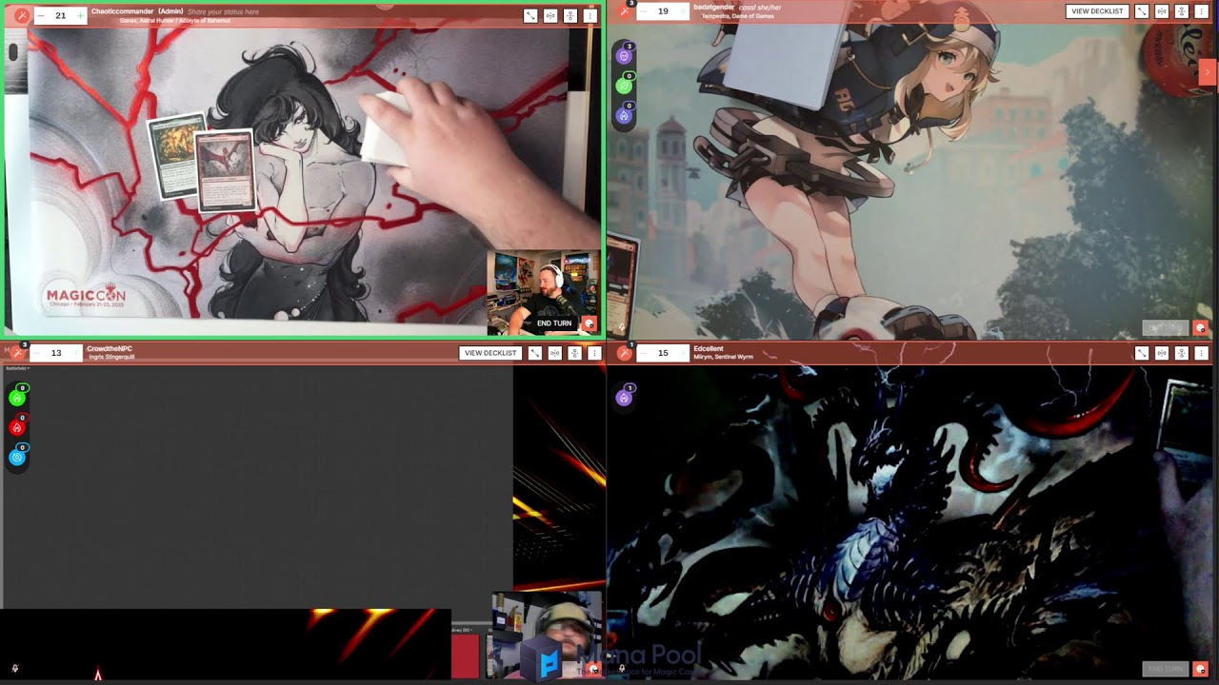This screenshot has width=1219, height=685.
Task: Click the Share your status here field
Action: click(x=223, y=11)
